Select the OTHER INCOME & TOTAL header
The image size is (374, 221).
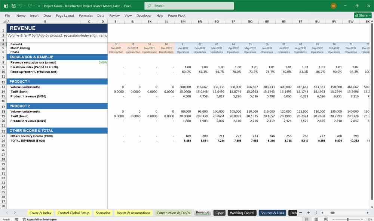(x=57, y=131)
